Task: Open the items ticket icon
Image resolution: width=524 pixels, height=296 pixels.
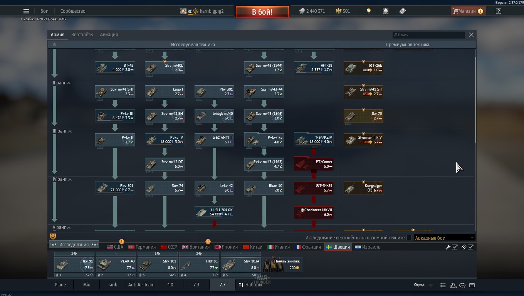Action: [x=403, y=11]
